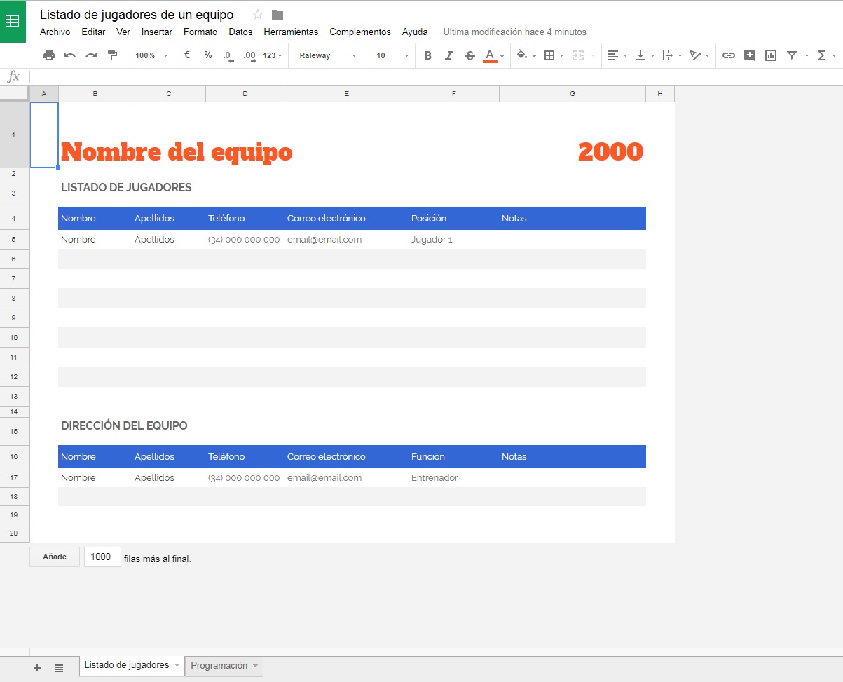Expand the font size 10 dropdown
The width and height of the screenshot is (843, 682).
[390, 55]
